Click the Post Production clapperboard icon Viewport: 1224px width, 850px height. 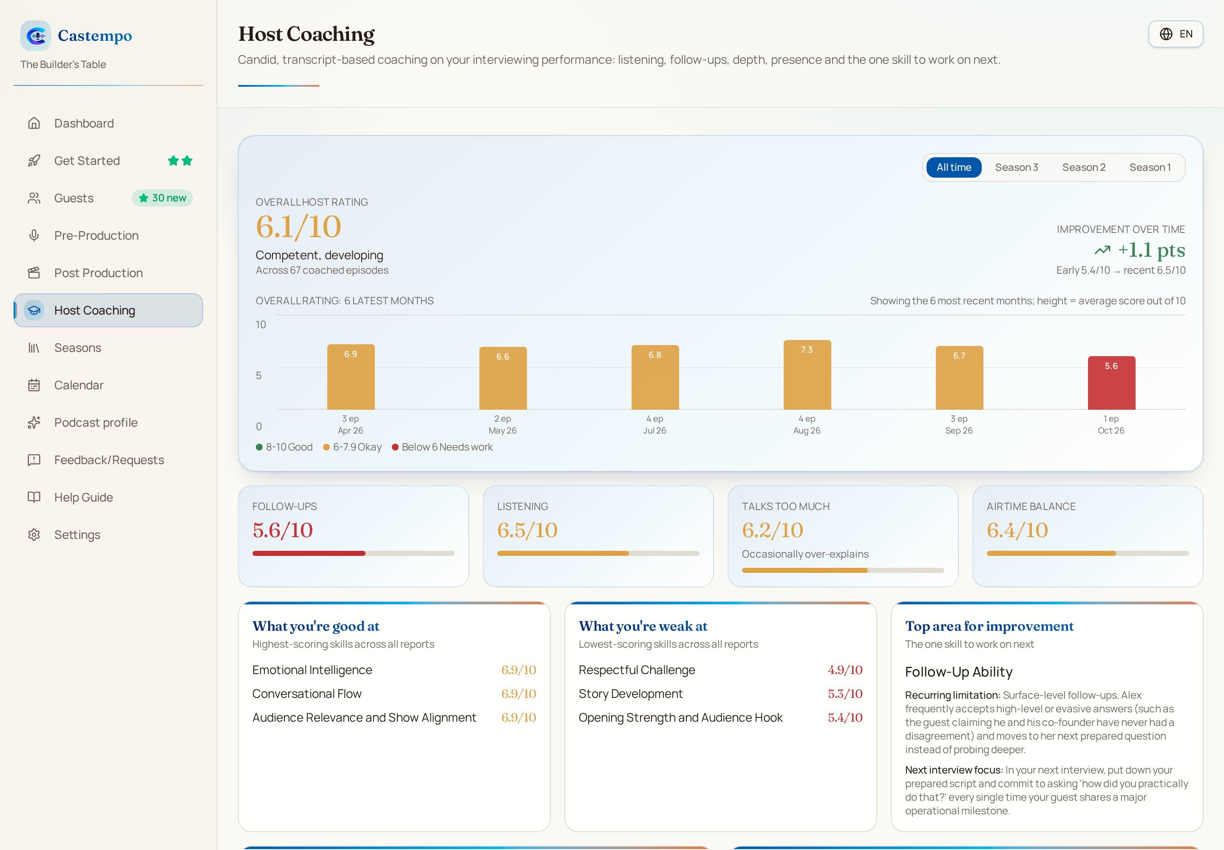pyautogui.click(x=34, y=273)
